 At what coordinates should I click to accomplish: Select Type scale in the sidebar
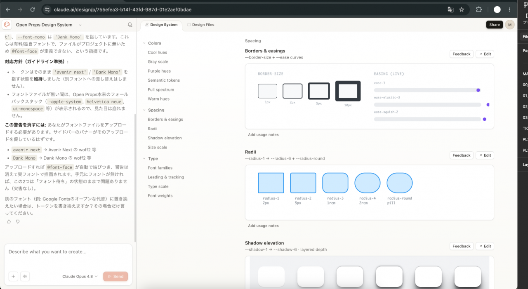pyautogui.click(x=158, y=186)
